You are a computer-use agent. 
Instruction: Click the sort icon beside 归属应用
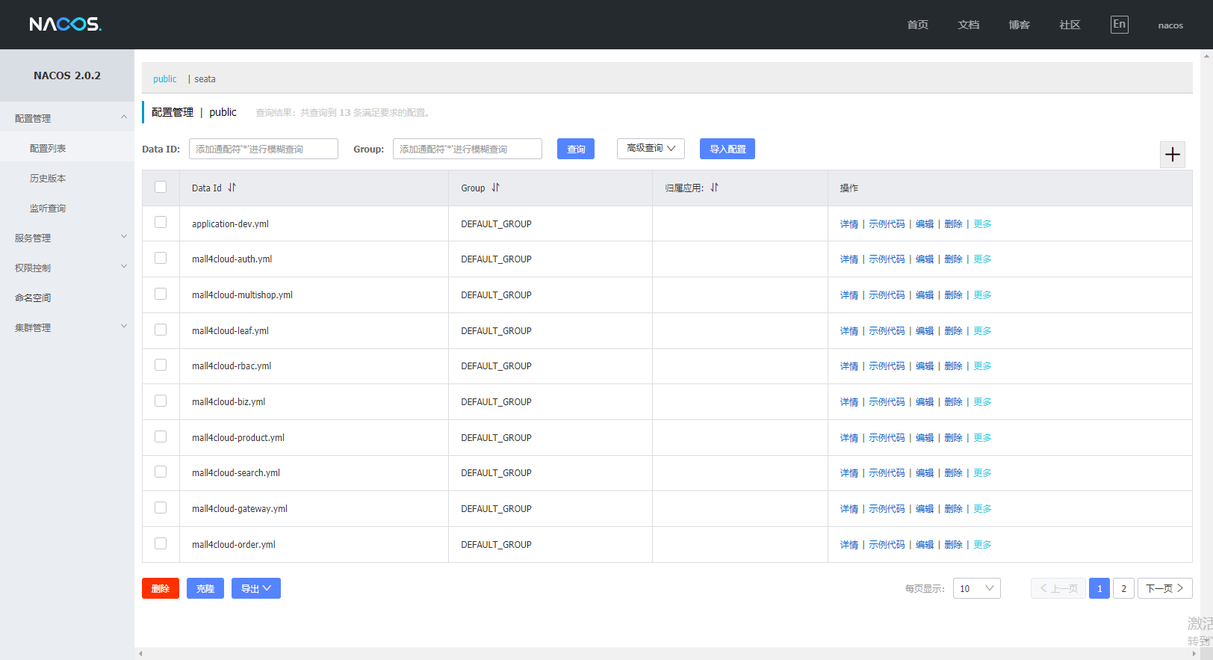pos(714,188)
